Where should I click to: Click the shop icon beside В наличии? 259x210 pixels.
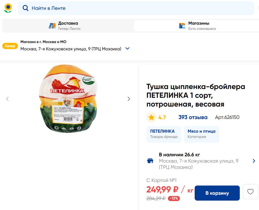point(150,161)
